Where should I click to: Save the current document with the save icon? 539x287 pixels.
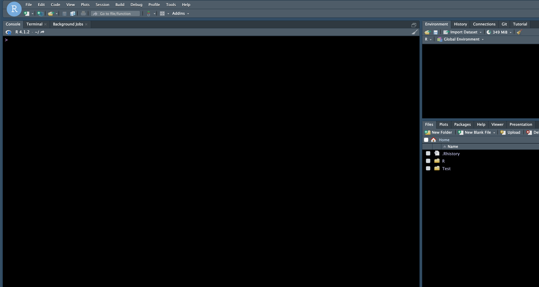click(x=64, y=13)
